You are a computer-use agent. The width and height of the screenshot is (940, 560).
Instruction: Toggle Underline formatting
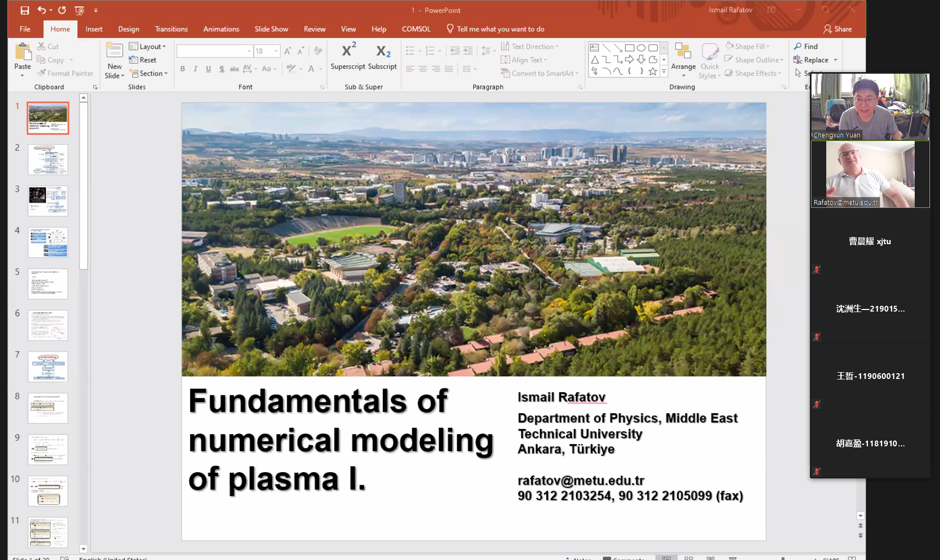click(209, 69)
